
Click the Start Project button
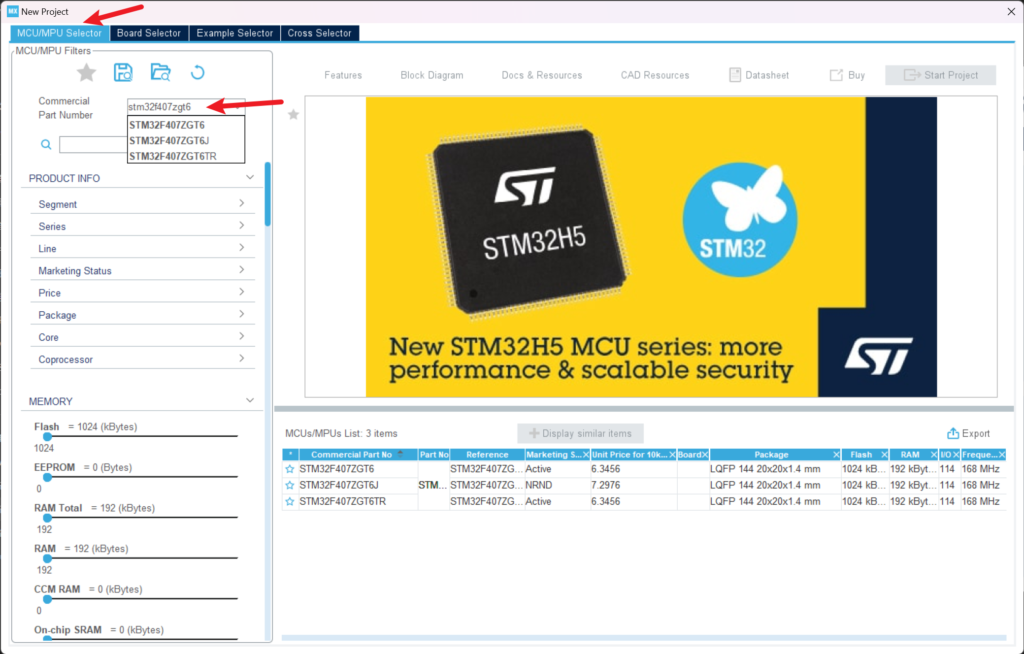pos(941,75)
